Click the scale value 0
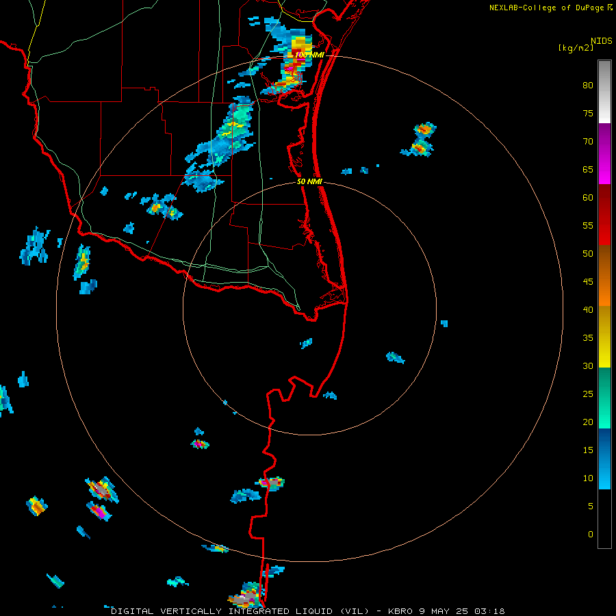 pyautogui.click(x=591, y=535)
